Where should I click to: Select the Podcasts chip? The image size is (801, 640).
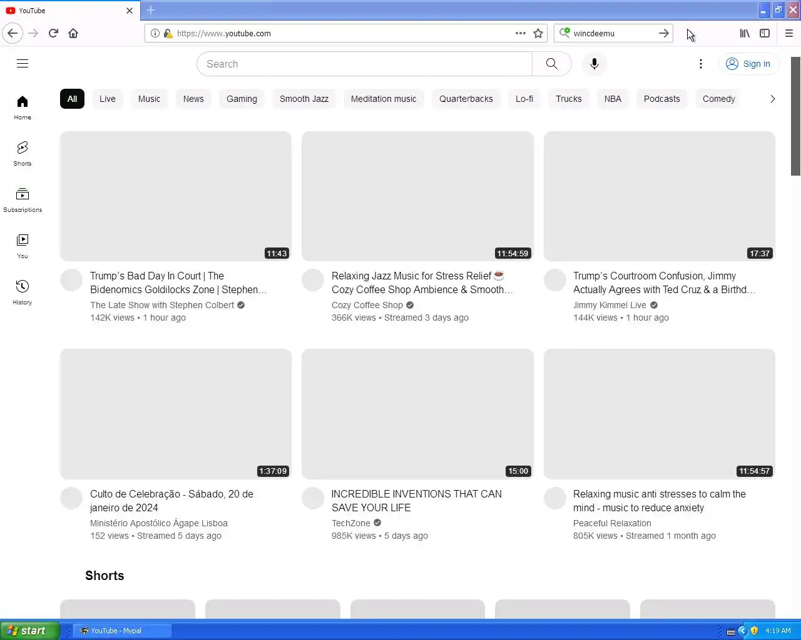point(661,99)
